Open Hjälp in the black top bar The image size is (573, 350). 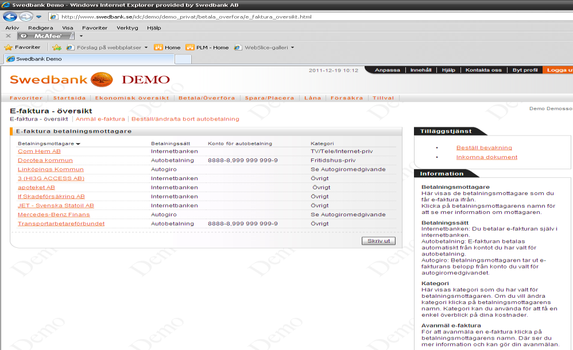click(x=448, y=70)
